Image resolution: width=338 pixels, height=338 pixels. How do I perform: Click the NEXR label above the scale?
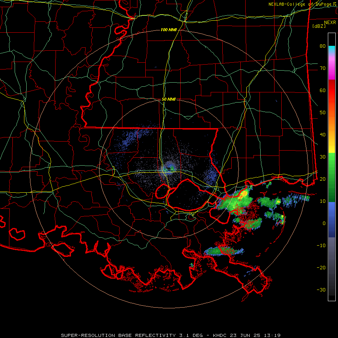[330, 23]
